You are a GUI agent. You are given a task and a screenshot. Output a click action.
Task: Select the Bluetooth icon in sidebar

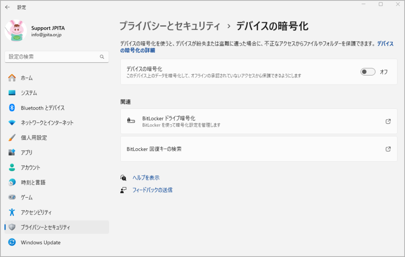(12, 108)
